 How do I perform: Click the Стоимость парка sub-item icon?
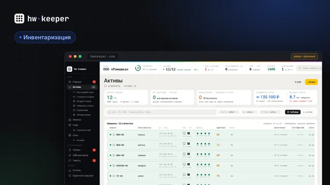pyautogui.click(x=74, y=97)
